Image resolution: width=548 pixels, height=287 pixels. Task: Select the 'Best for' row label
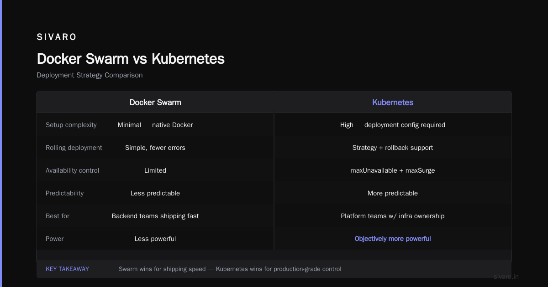[x=58, y=216]
